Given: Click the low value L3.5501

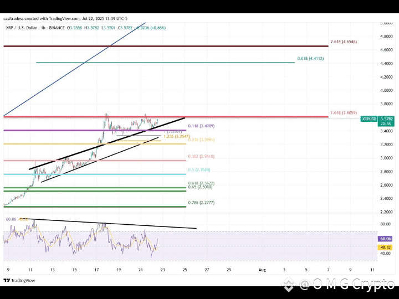Looking at the screenshot, I should (x=109, y=28).
